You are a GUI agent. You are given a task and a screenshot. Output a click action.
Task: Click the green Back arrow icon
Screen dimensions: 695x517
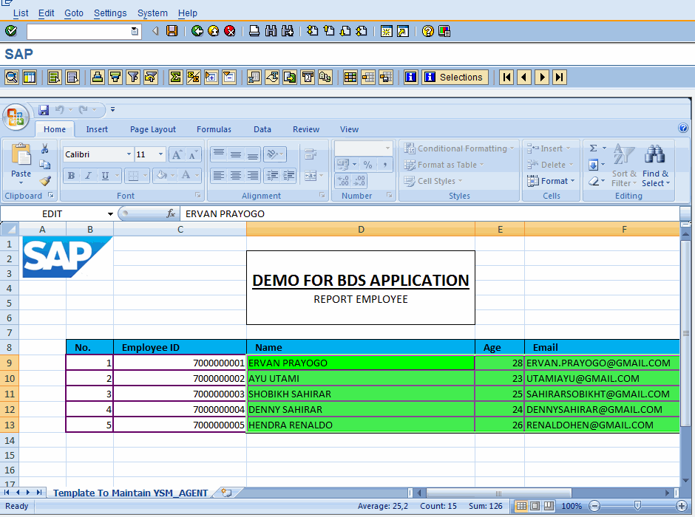tap(197, 31)
